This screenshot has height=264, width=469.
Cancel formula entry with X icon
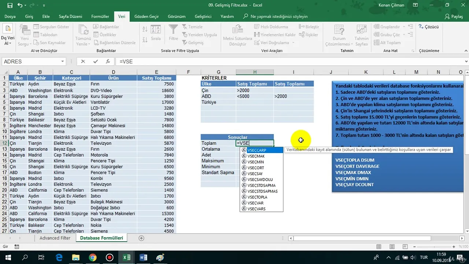point(83,62)
